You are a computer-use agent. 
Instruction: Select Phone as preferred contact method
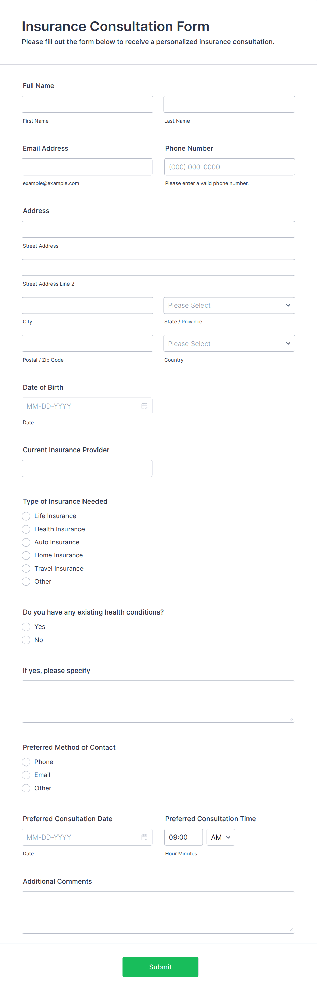tap(26, 762)
